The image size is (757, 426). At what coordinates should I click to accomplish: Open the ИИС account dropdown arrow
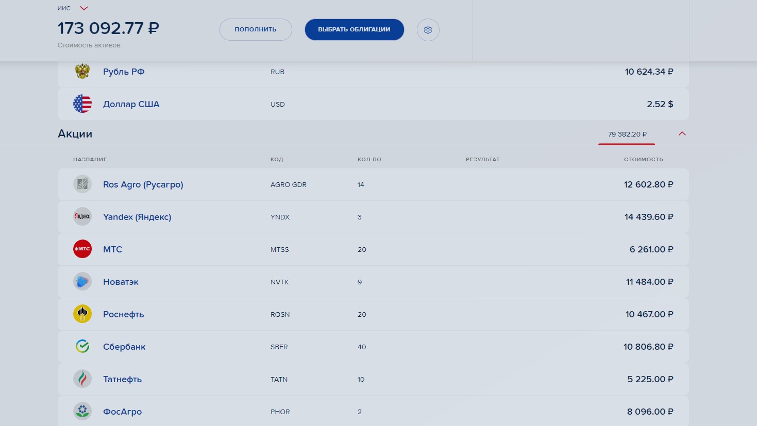point(84,8)
